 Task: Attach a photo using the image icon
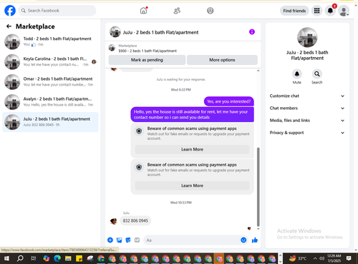click(x=119, y=240)
